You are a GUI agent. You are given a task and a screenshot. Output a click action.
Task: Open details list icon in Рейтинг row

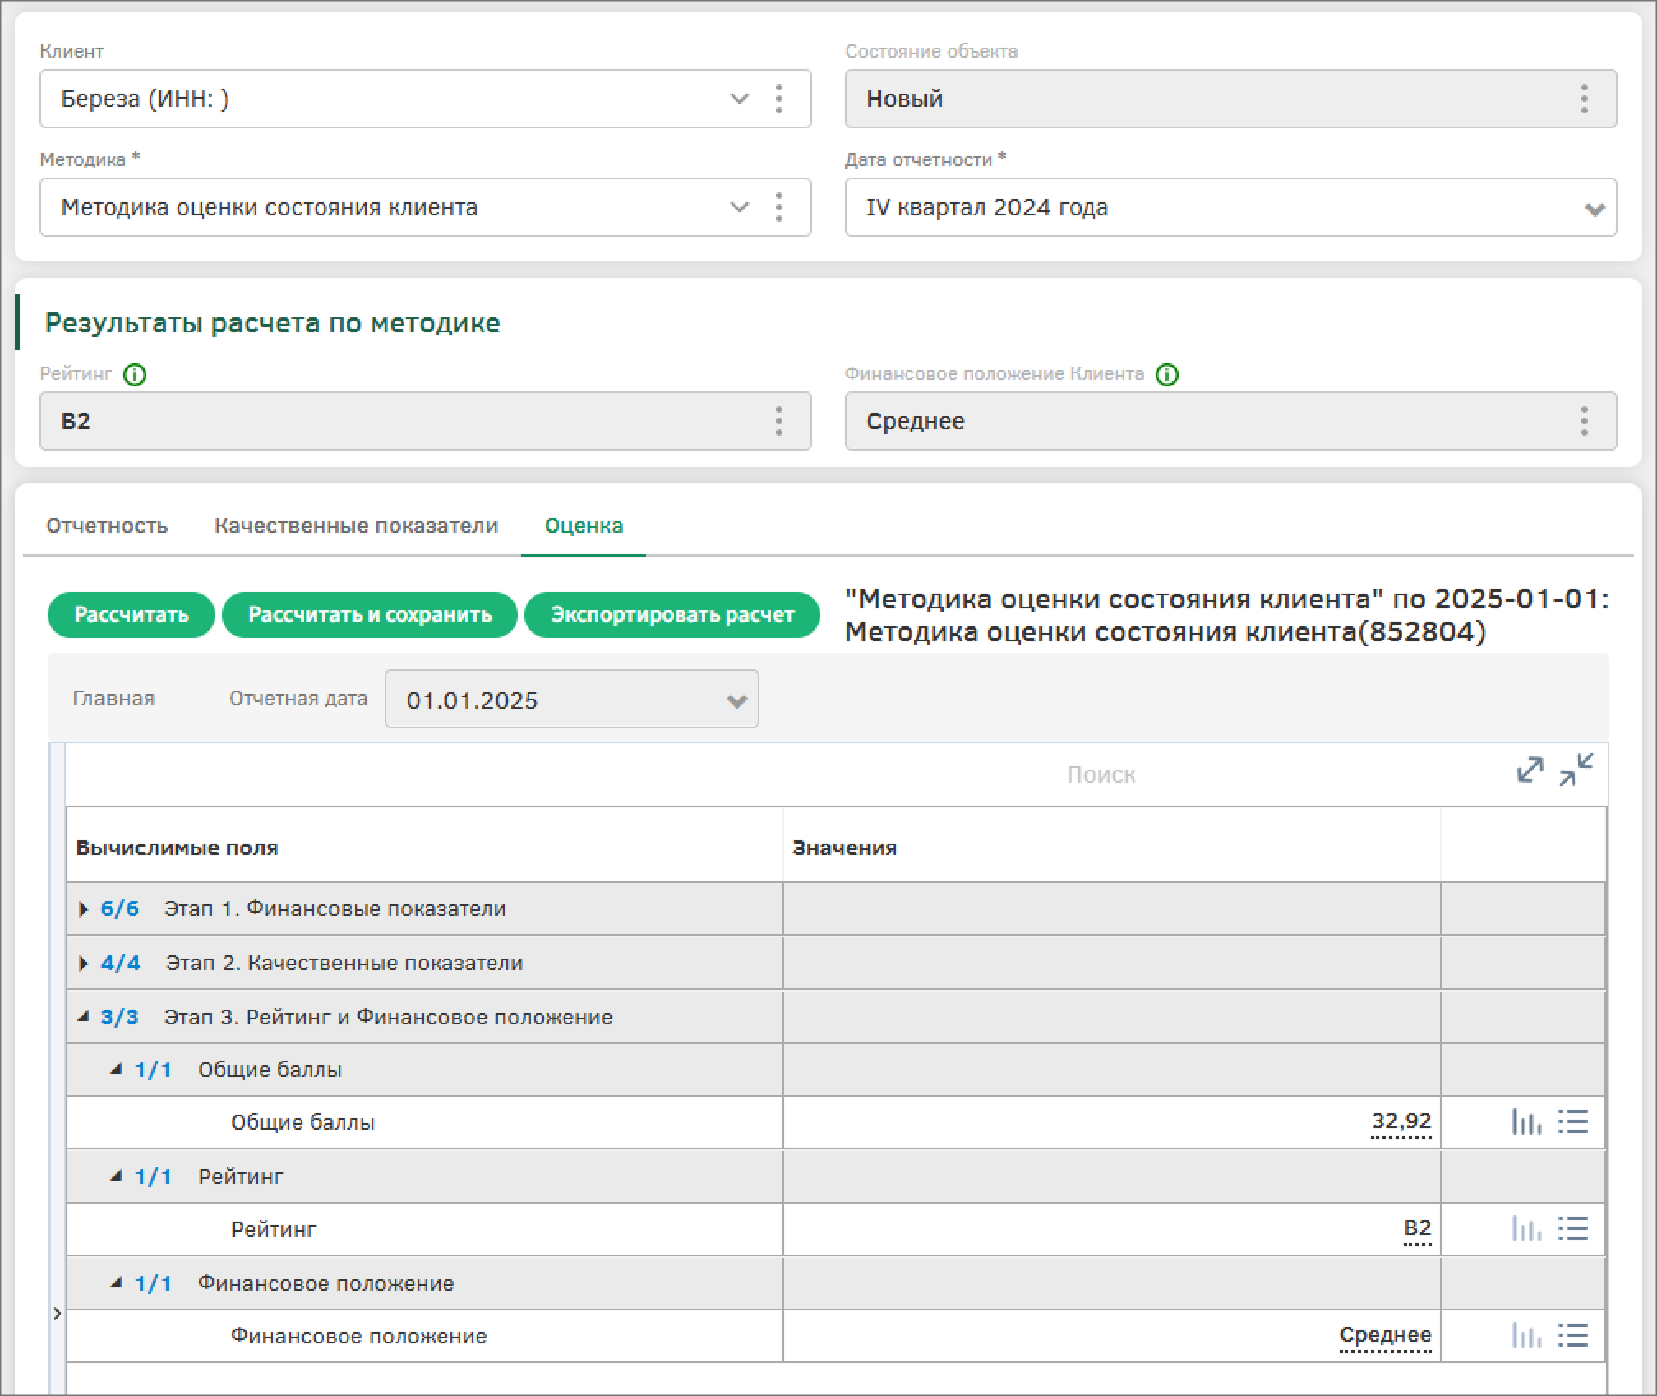1573,1229
